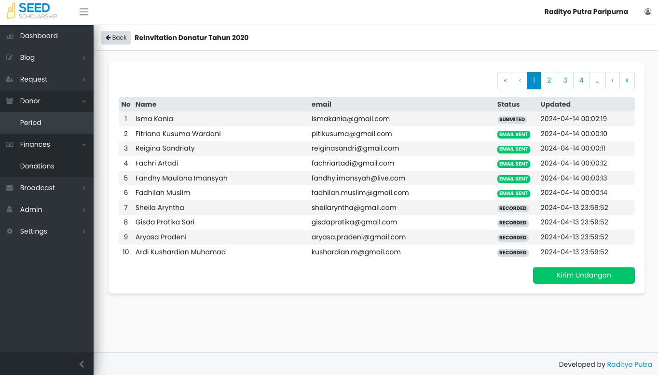Click timestamp 2024-04-14 00:00:14

tap(574, 193)
